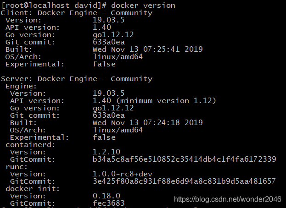The width and height of the screenshot is (286, 208).
Task: Click the server Go version go1.12.12
Action: pos(113,108)
